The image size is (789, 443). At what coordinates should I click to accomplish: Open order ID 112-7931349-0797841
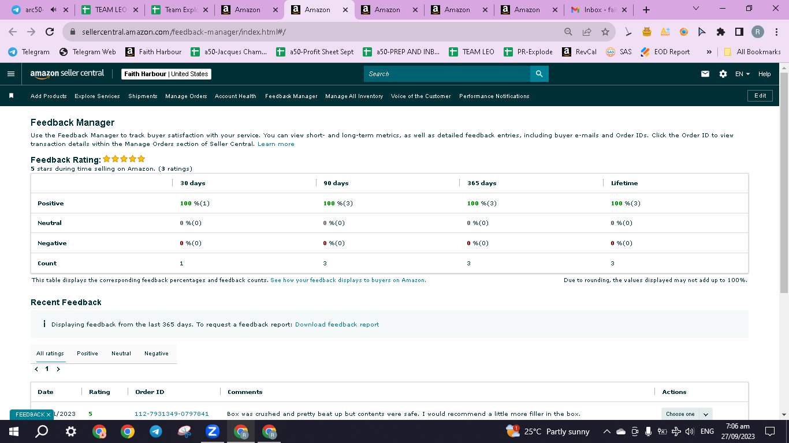pos(172,414)
